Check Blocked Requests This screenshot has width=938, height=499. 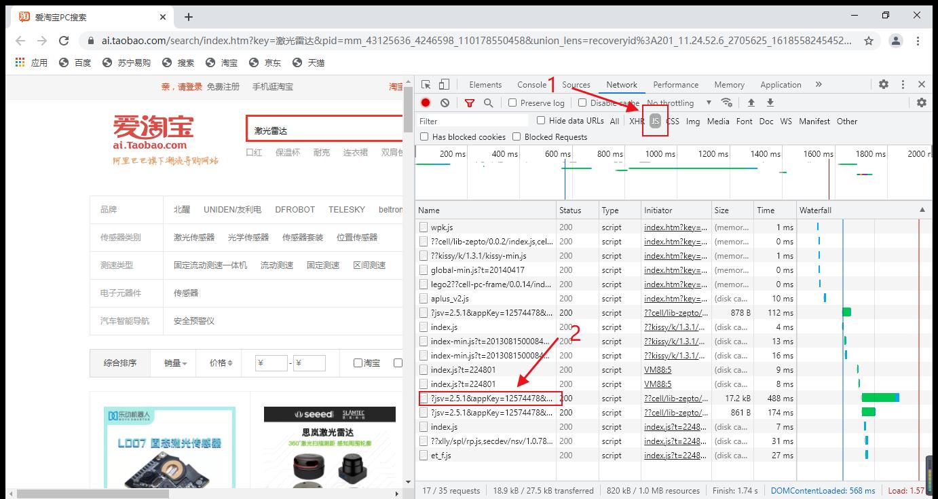click(x=517, y=137)
